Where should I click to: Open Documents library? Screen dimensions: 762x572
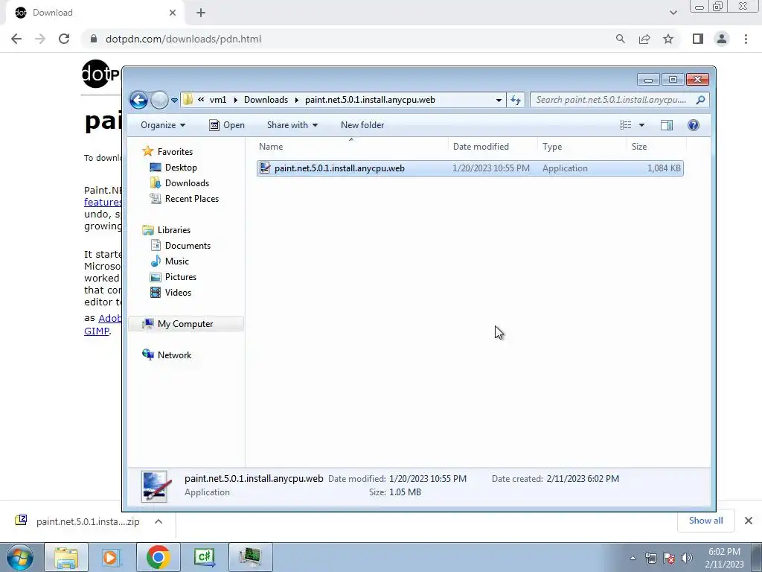coord(188,246)
